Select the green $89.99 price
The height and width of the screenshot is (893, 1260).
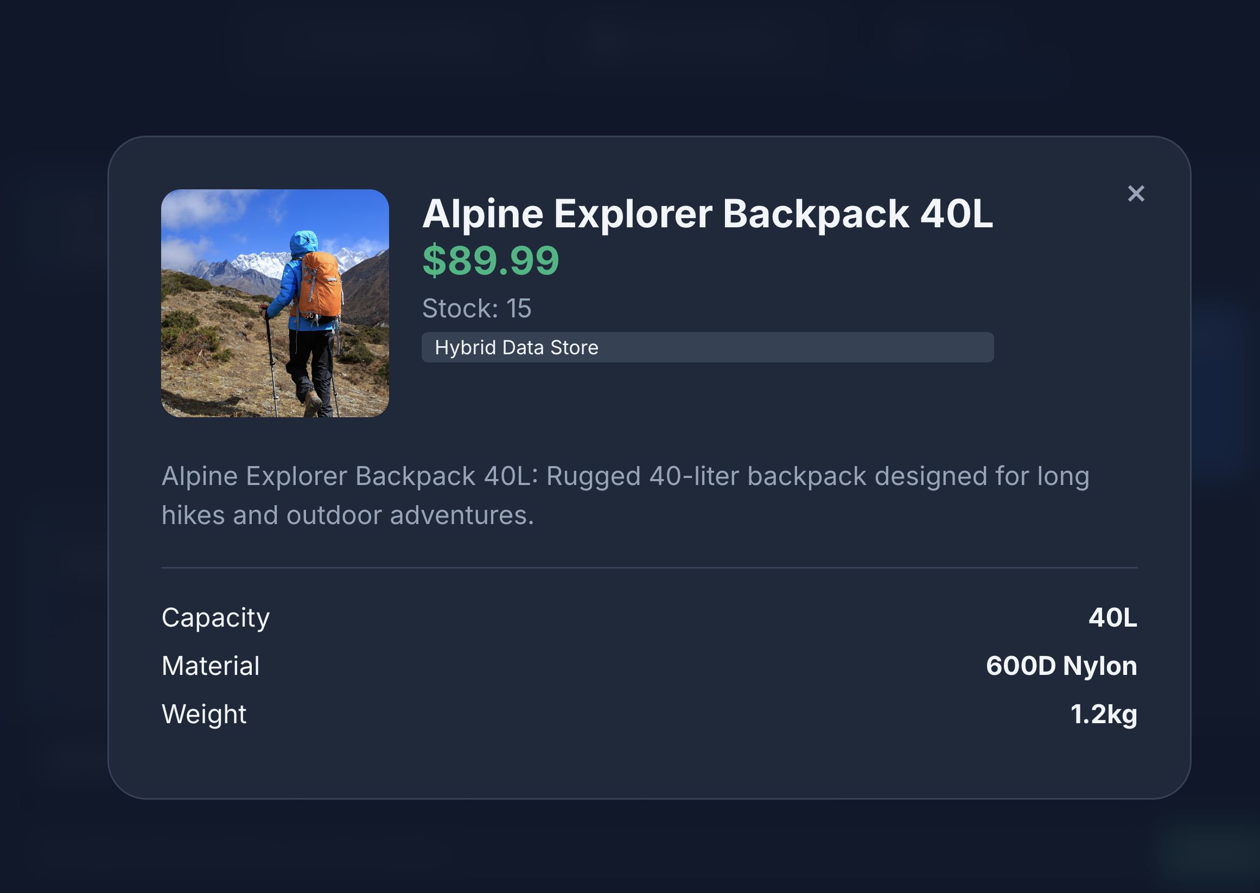point(491,260)
